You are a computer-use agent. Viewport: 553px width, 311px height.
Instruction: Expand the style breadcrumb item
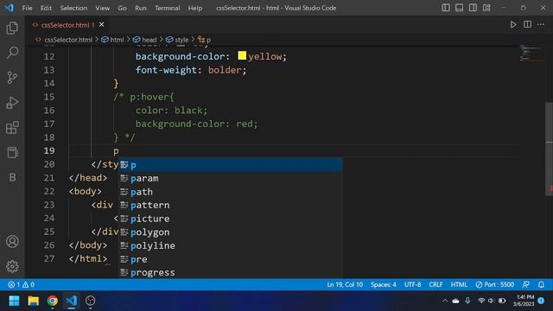click(x=181, y=40)
